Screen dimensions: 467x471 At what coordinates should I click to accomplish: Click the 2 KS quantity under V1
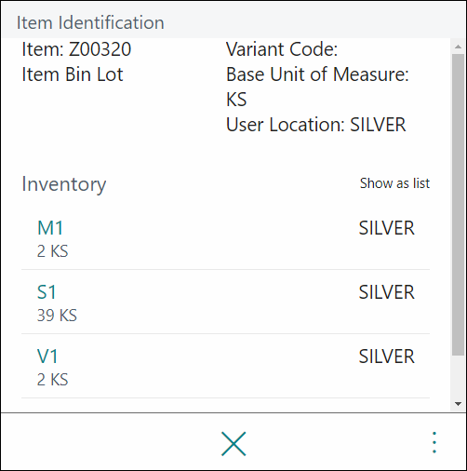coord(52,380)
